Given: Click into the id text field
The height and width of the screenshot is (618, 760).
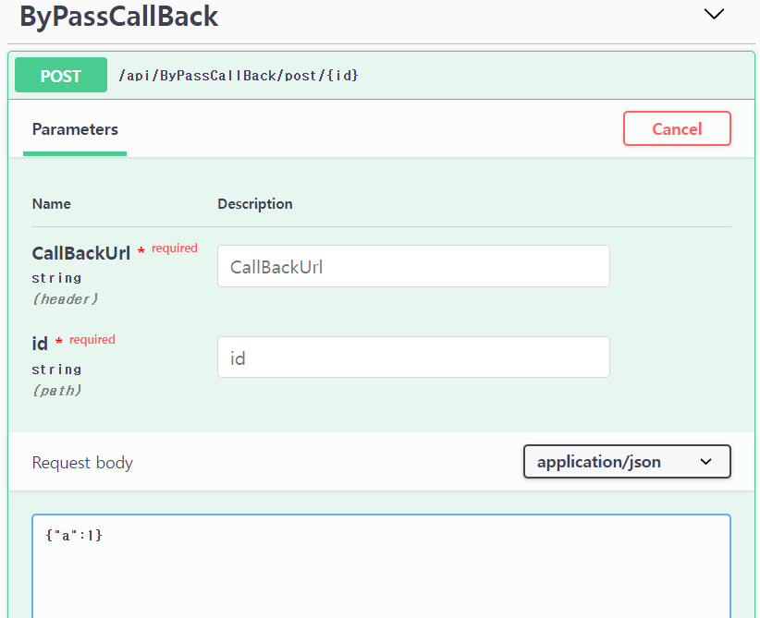Looking at the screenshot, I should (413, 357).
